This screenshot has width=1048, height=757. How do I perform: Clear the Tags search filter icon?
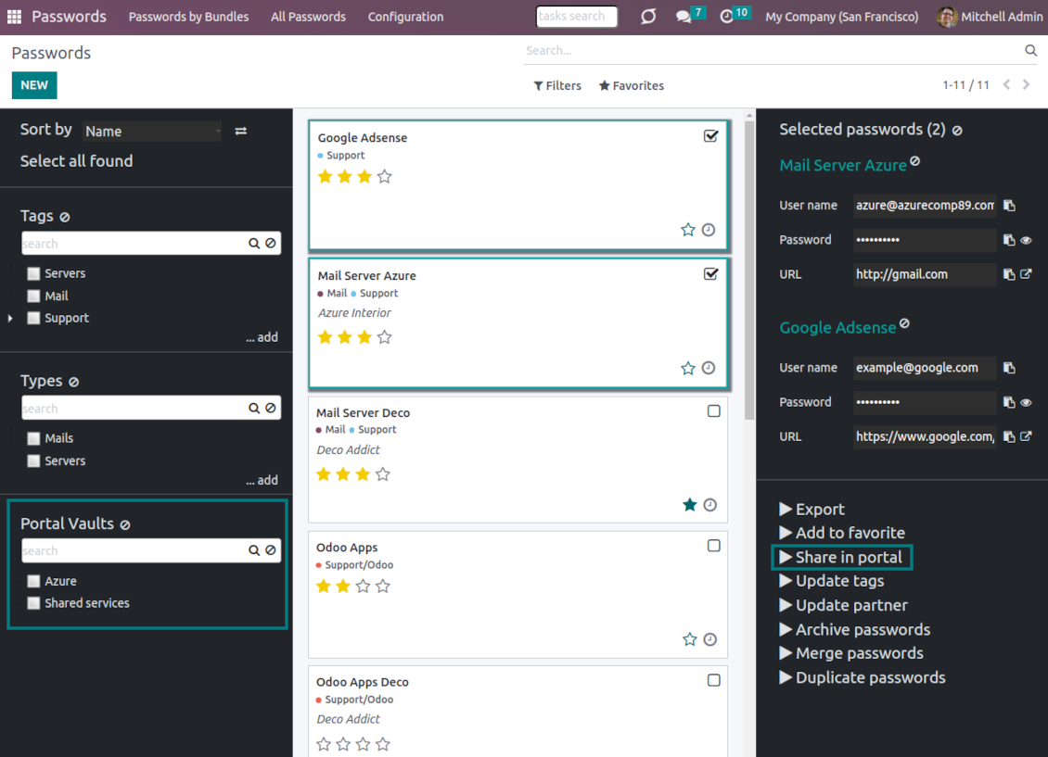(x=270, y=244)
